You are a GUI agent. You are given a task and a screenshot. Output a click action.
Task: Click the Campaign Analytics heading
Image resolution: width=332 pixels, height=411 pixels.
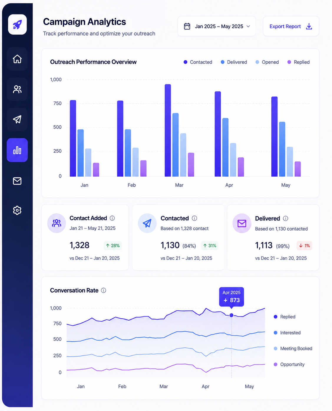click(85, 22)
